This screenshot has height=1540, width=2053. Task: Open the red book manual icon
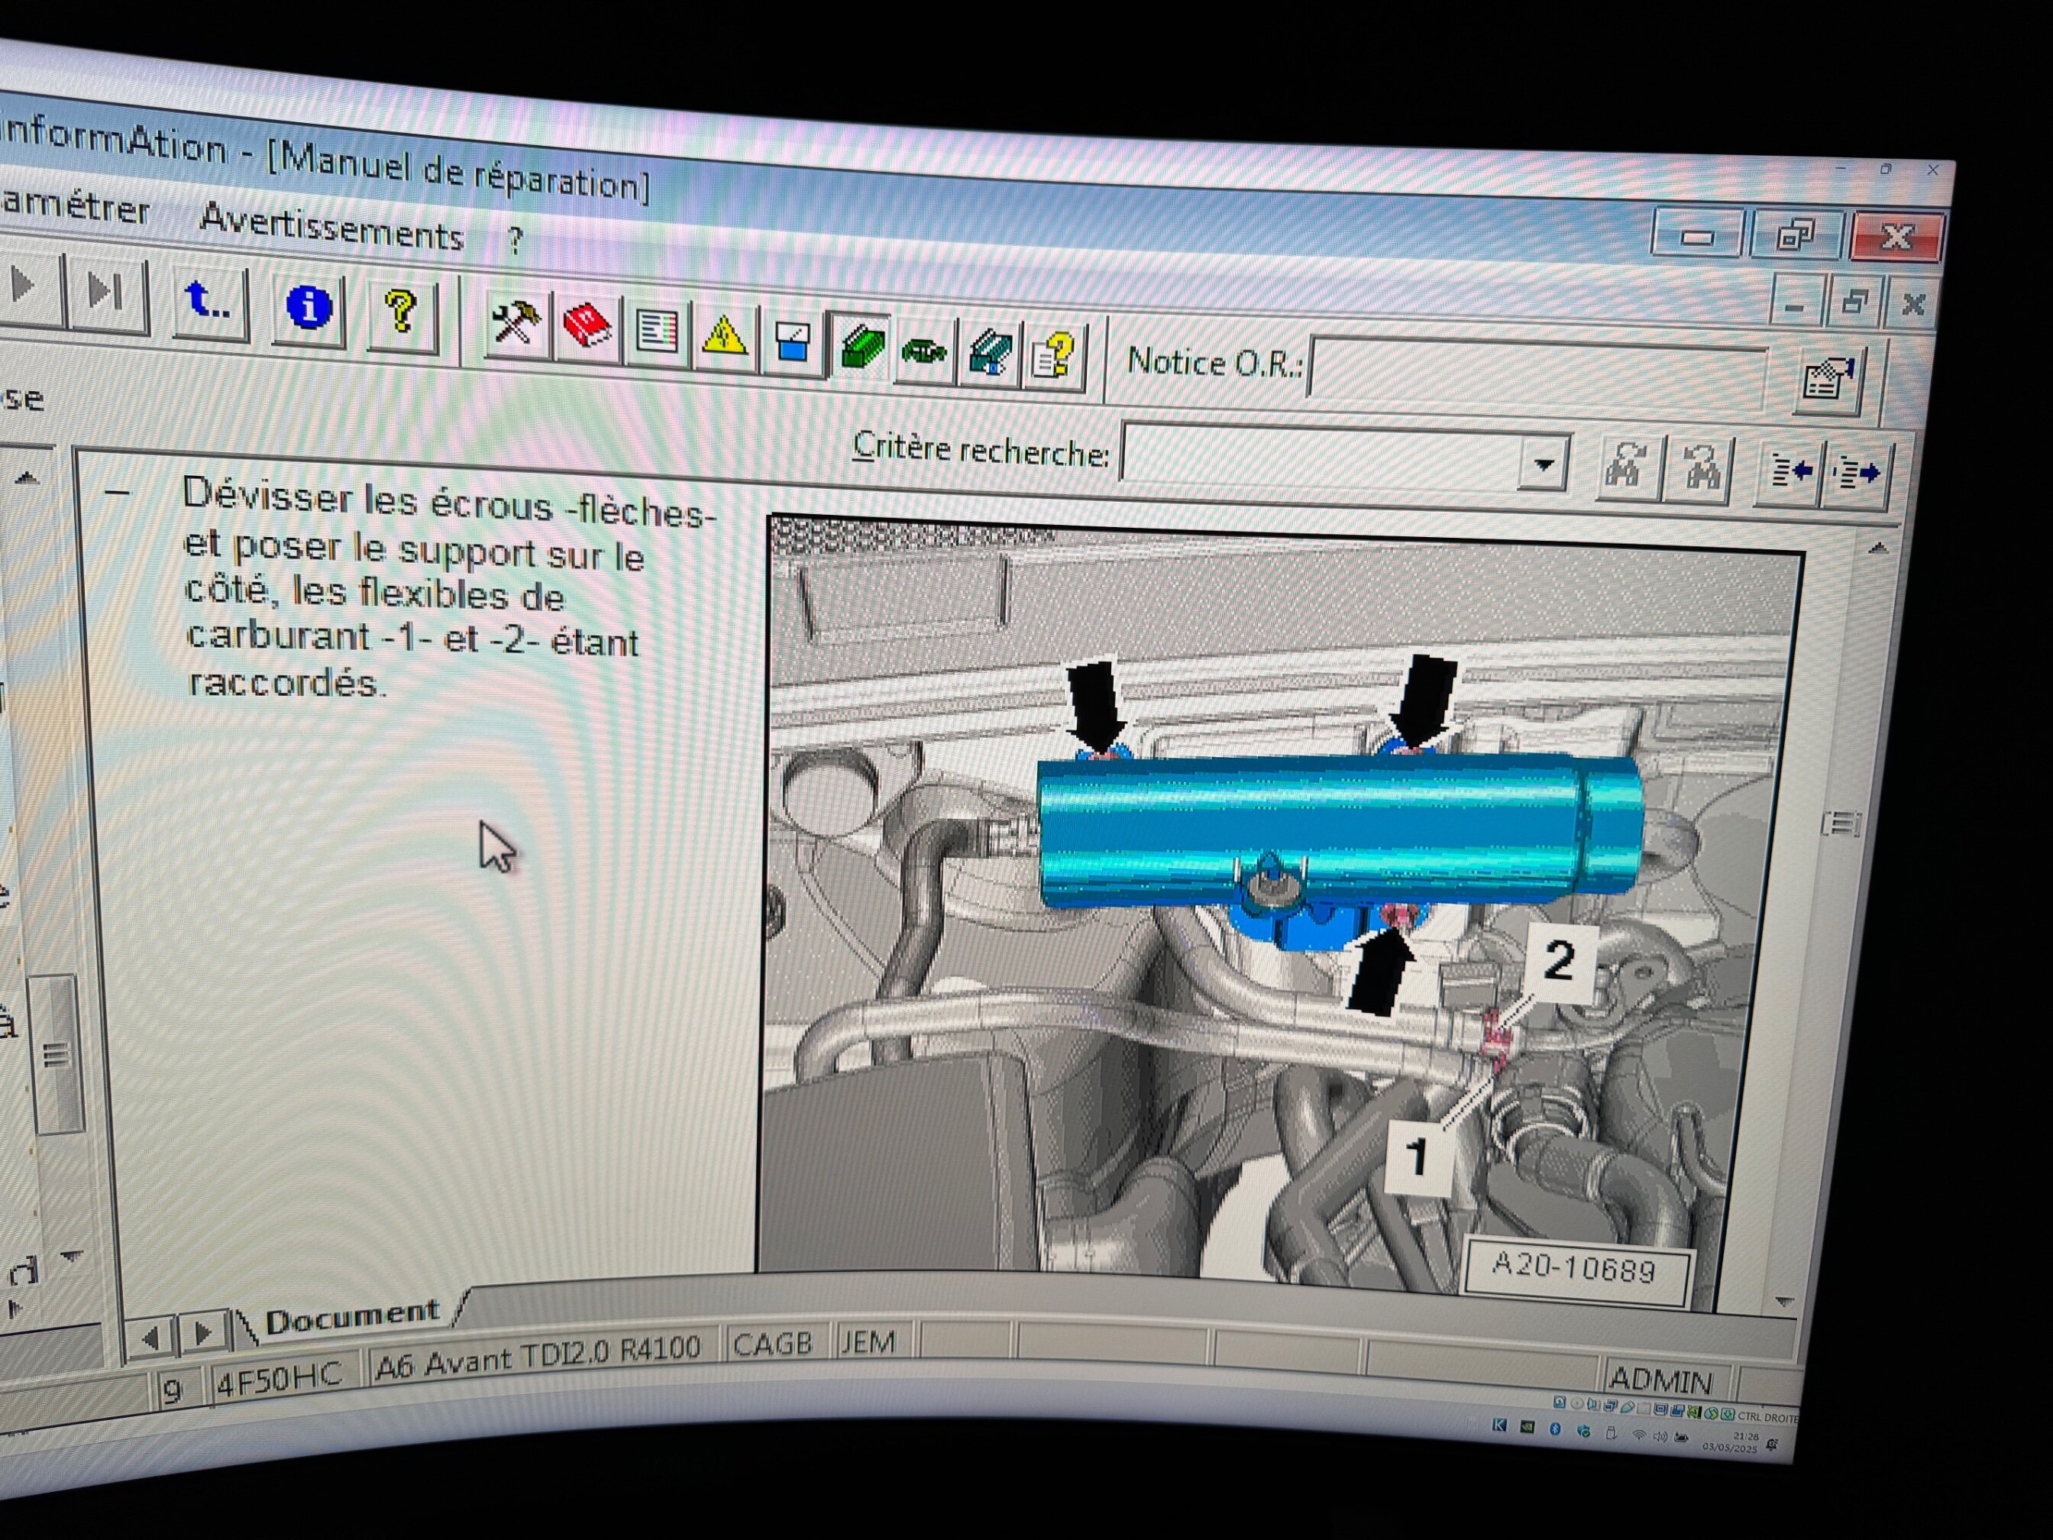[587, 327]
